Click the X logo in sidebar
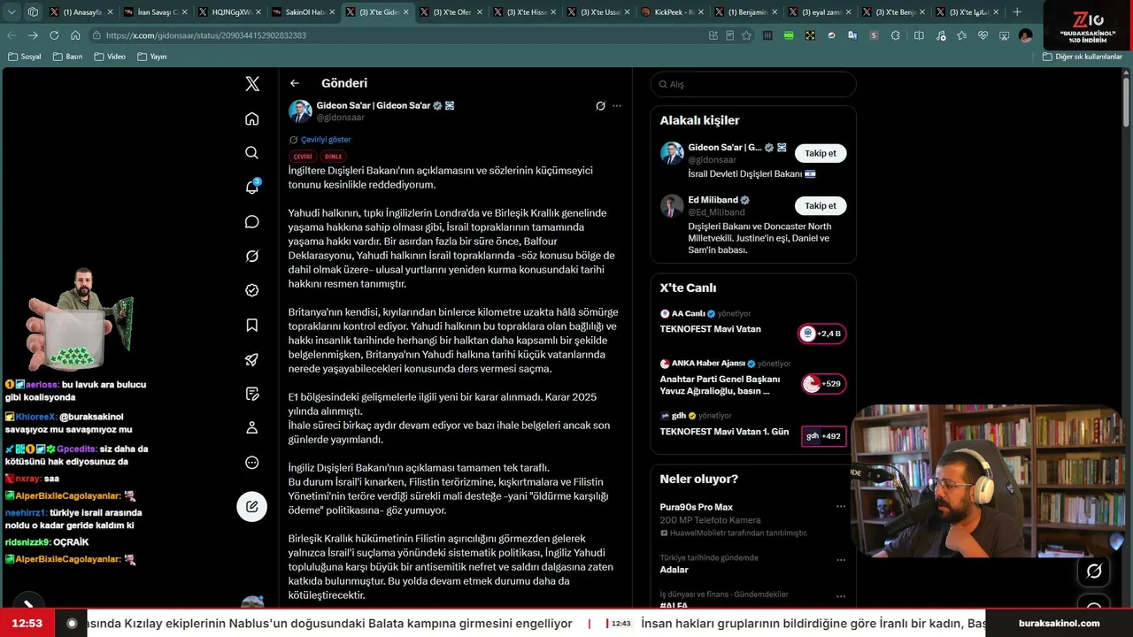This screenshot has height=637, width=1133. [x=252, y=84]
